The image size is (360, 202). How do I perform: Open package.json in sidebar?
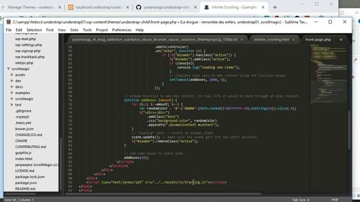26,183
